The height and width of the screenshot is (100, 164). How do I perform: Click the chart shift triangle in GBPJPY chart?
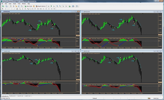point(143,53)
